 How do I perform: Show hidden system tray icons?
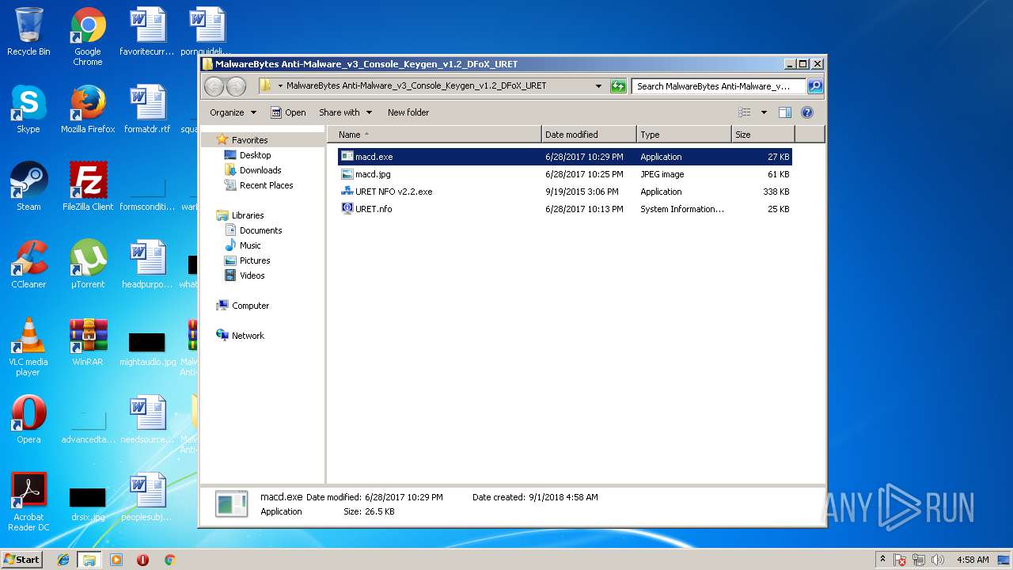pyautogui.click(x=882, y=560)
